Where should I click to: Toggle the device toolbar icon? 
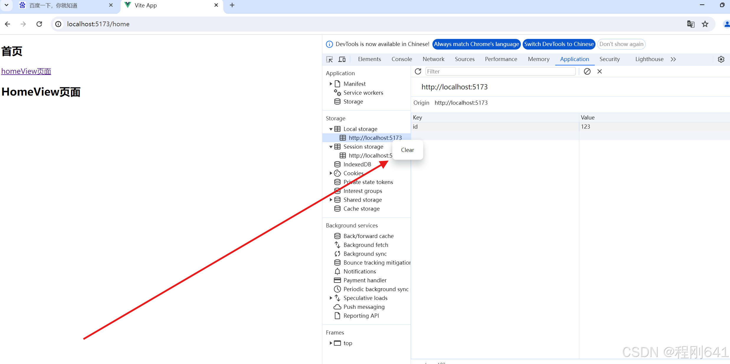pos(342,59)
